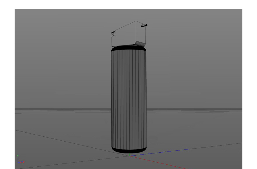Click the horizon line left of can

tap(58, 110)
